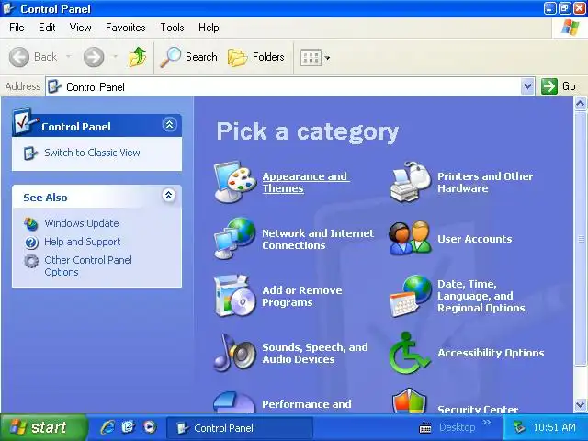Expand the Address bar dropdown
Viewport: 588px width, 441px height.
click(x=527, y=86)
